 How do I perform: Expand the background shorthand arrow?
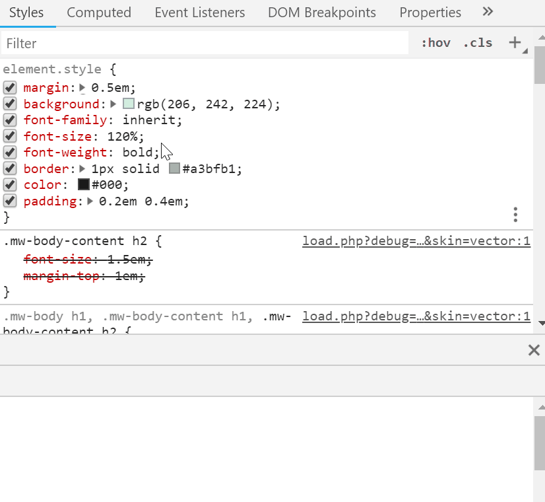click(113, 104)
